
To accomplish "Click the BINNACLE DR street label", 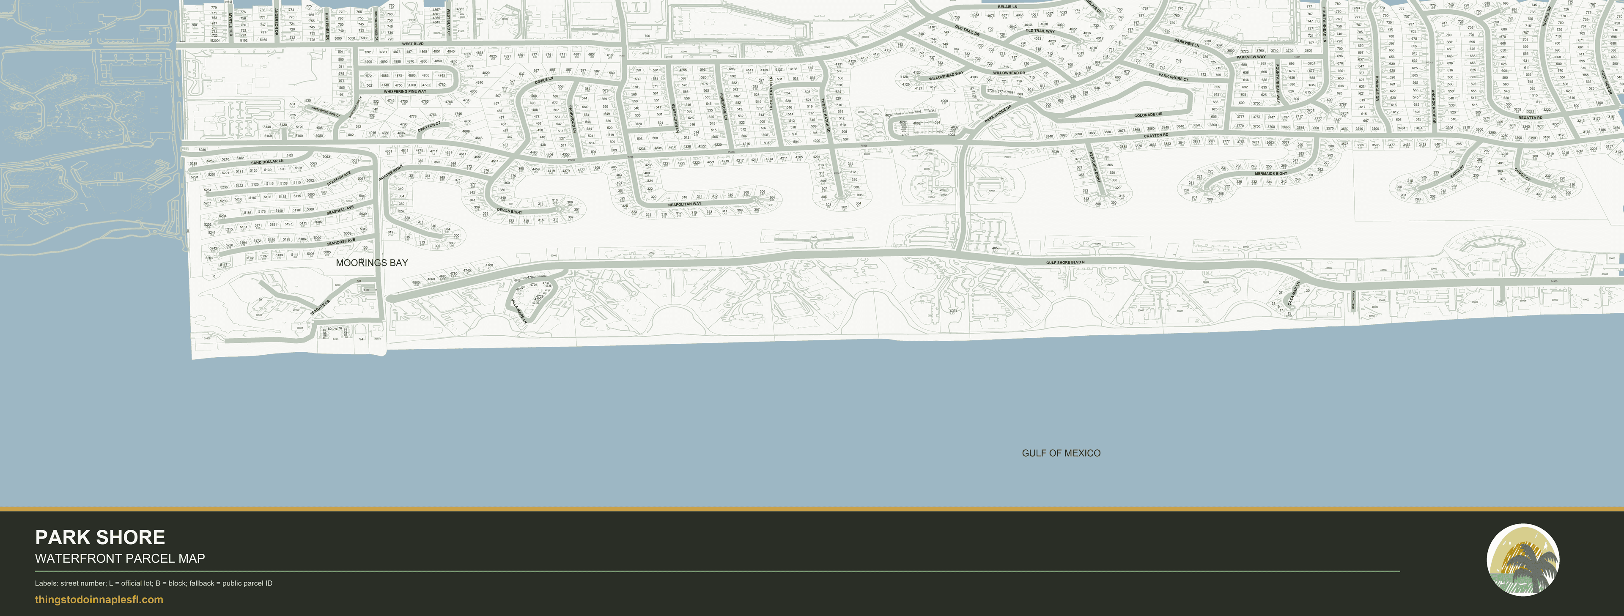I will coord(1377,88).
